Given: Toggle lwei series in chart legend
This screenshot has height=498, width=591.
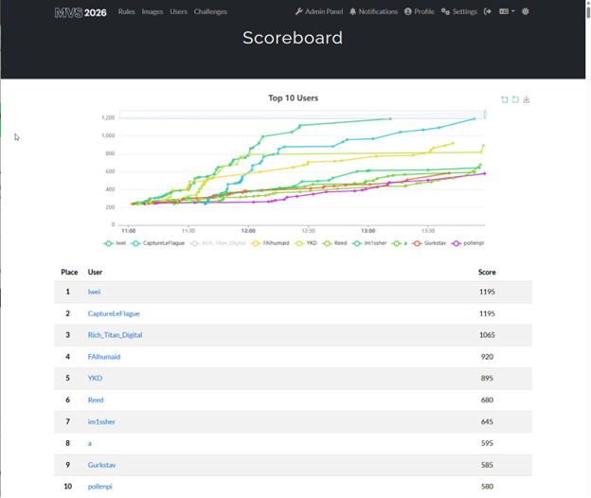Looking at the screenshot, I should click(x=115, y=243).
